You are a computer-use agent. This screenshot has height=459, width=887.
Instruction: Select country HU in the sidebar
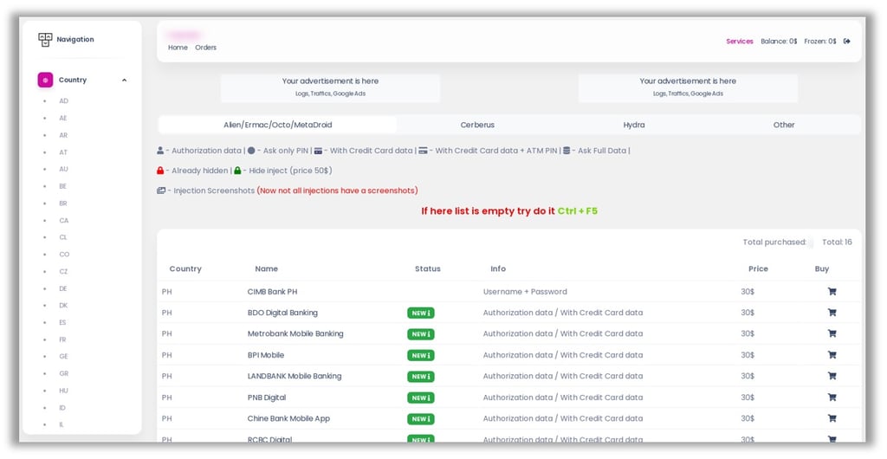(63, 391)
